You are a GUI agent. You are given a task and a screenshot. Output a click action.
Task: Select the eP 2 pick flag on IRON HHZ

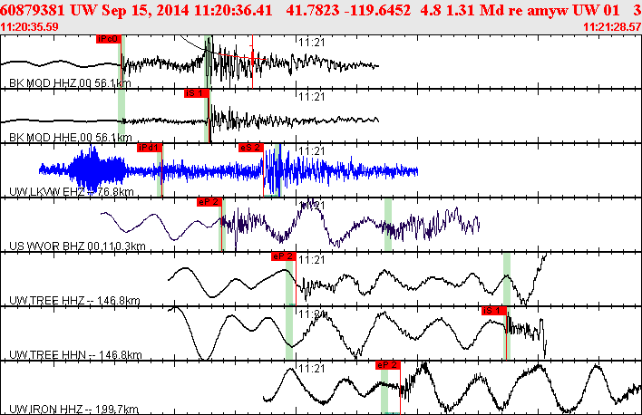[388, 365]
